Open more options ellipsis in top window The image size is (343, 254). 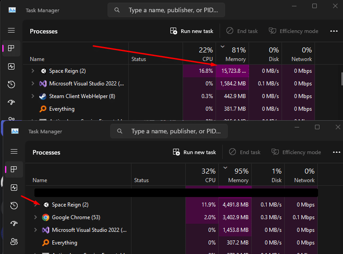tap(334, 31)
